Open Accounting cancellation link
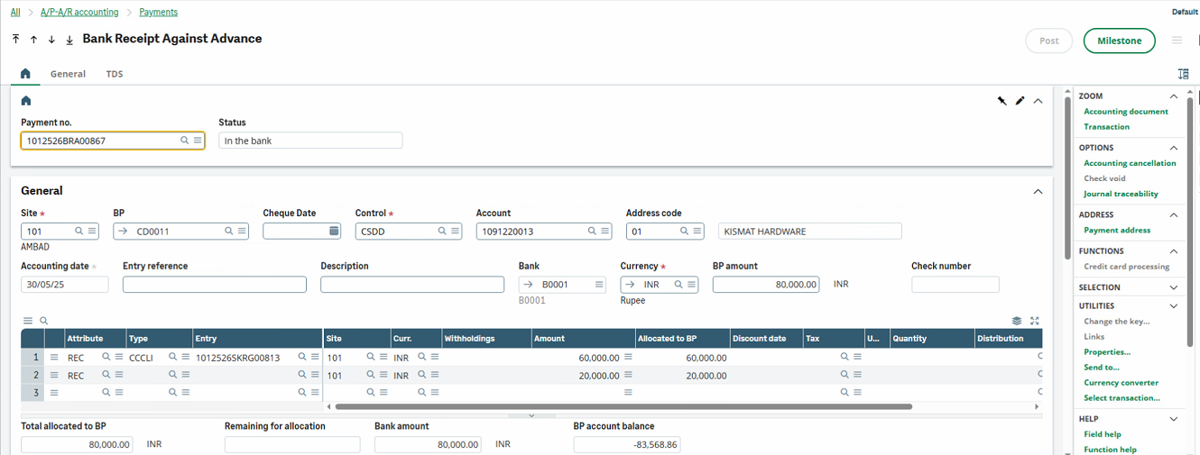Viewport: 1200px width, 455px height. pos(1130,163)
